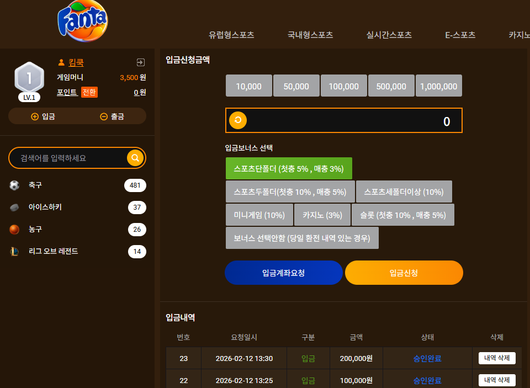
Task: Click the orange 입금신청 button
Action: coord(404,273)
